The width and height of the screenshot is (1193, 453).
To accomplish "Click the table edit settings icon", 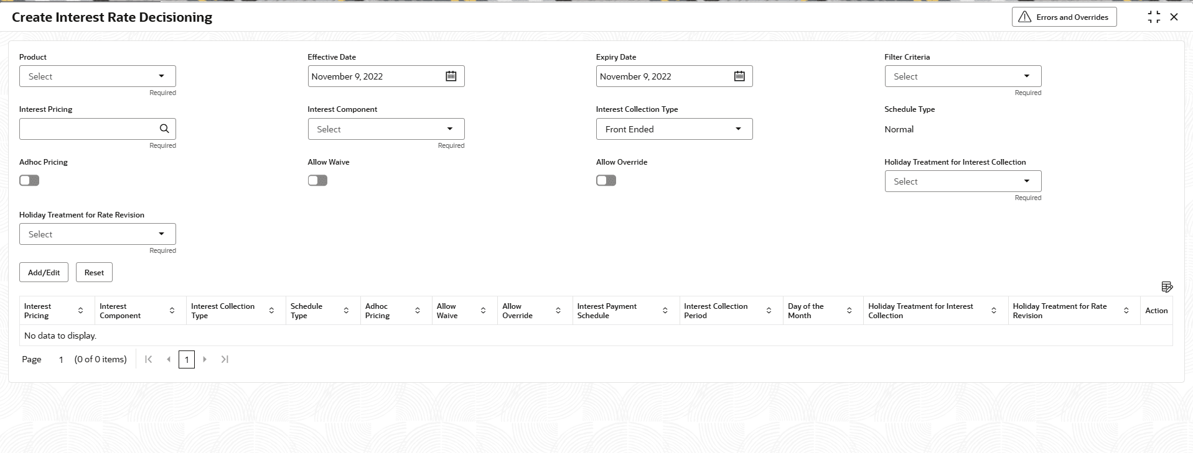I will coord(1167,286).
